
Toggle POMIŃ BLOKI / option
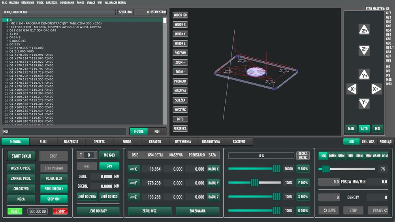click(x=54, y=188)
